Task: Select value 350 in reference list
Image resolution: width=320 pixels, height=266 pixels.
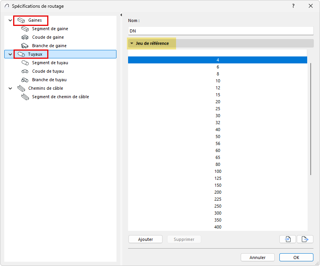Action: click(217, 220)
